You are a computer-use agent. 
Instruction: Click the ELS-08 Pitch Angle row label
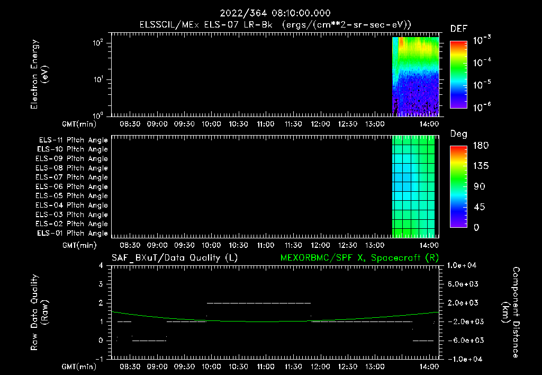tap(71, 168)
